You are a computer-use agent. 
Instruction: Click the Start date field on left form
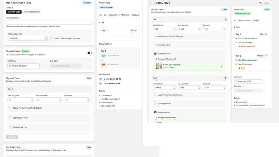point(23,66)
